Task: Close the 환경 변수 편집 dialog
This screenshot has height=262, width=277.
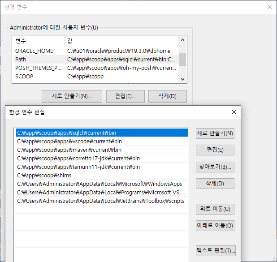Action: click(x=234, y=112)
